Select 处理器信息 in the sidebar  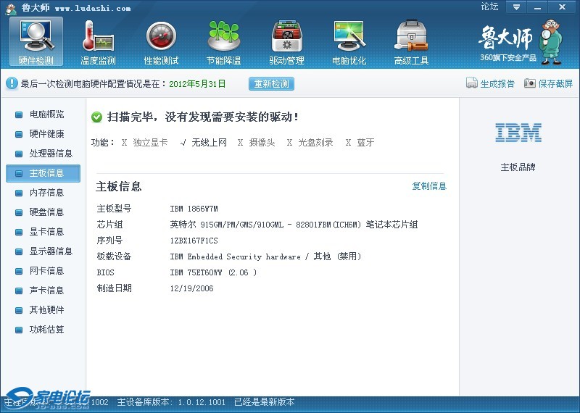51,154
